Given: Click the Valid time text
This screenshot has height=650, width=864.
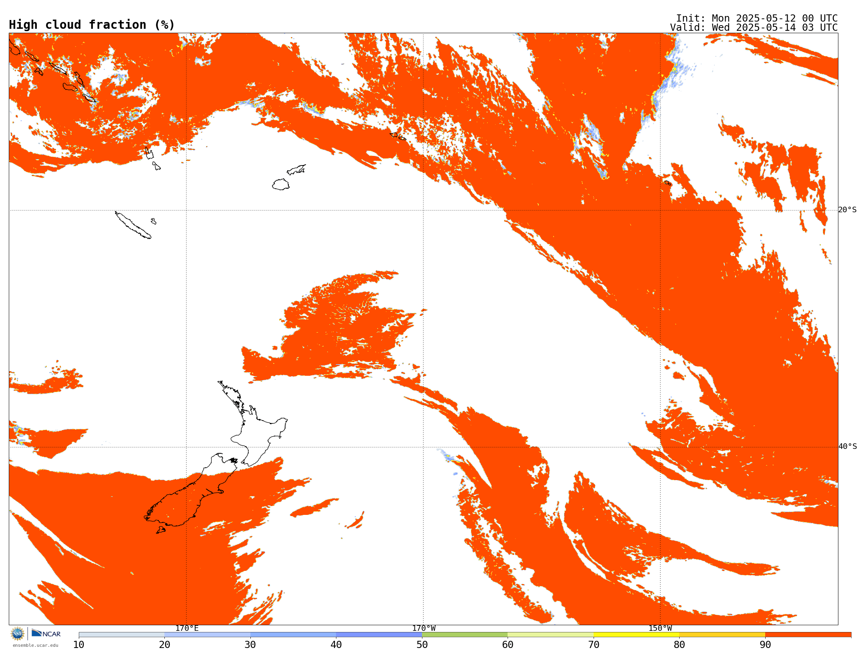Looking at the screenshot, I should pyautogui.click(x=754, y=28).
